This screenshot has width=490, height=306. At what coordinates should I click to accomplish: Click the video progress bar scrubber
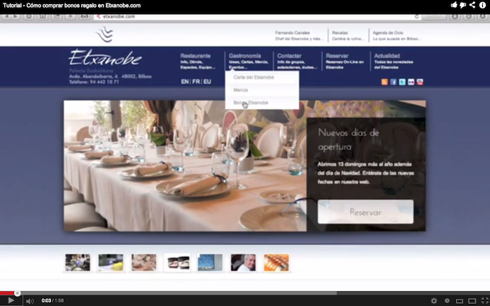17,293
